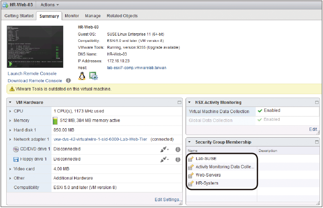Expand the Other hardware row
The height and width of the screenshot is (208, 323).
(10, 178)
